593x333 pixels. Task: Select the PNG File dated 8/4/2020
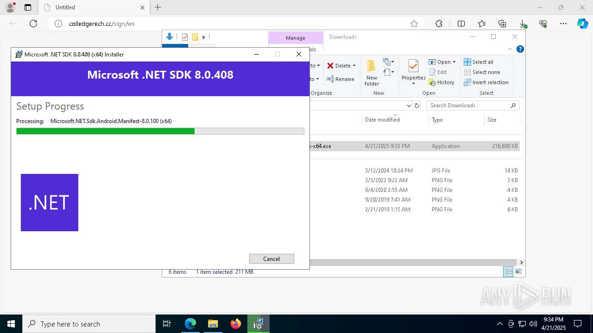click(x=415, y=190)
